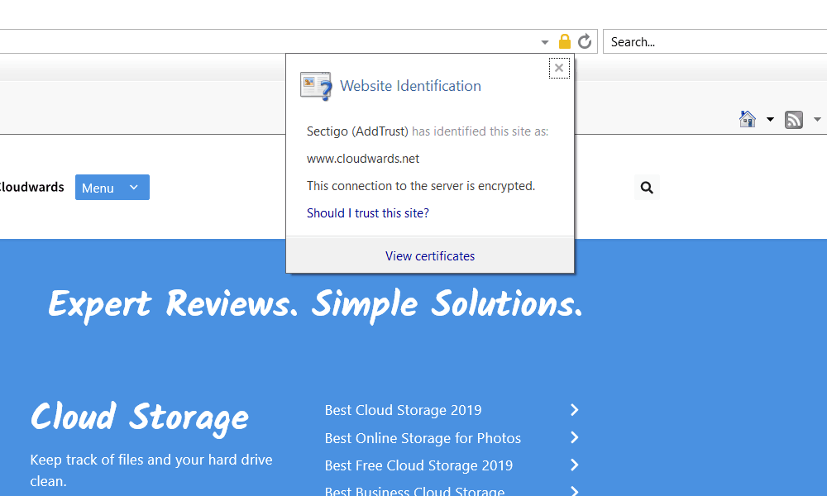This screenshot has width=827, height=496.
Task: Open Best Free Cloud Storage 2019 link
Action: point(418,465)
